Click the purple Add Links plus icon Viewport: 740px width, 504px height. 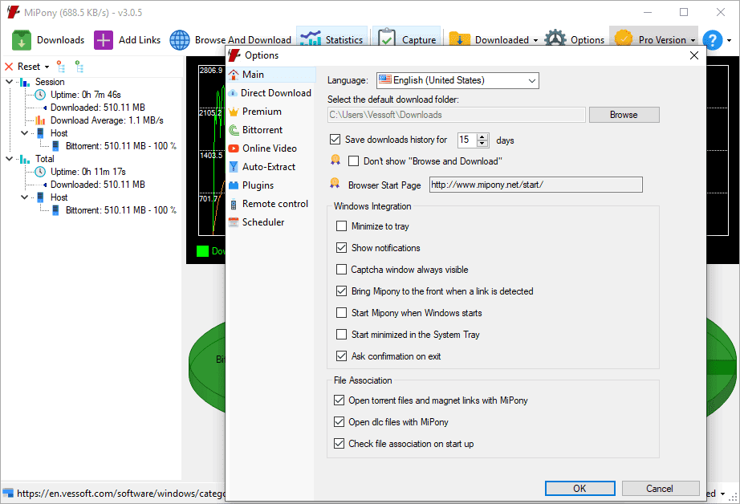104,40
